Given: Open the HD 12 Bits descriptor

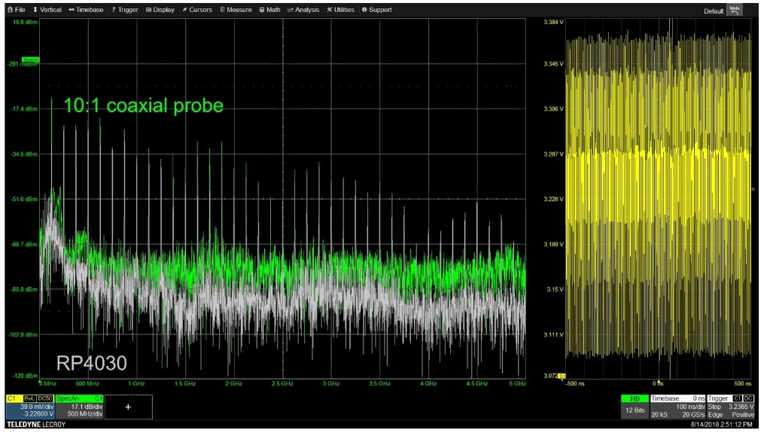Looking at the screenshot, I should (x=635, y=407).
